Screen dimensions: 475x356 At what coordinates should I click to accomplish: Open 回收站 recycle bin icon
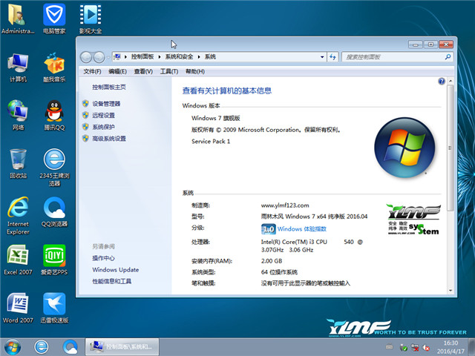(18, 163)
